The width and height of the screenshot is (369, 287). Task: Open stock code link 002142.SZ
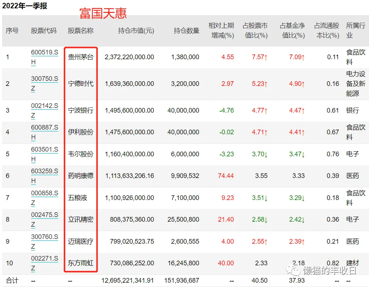tap(44, 110)
